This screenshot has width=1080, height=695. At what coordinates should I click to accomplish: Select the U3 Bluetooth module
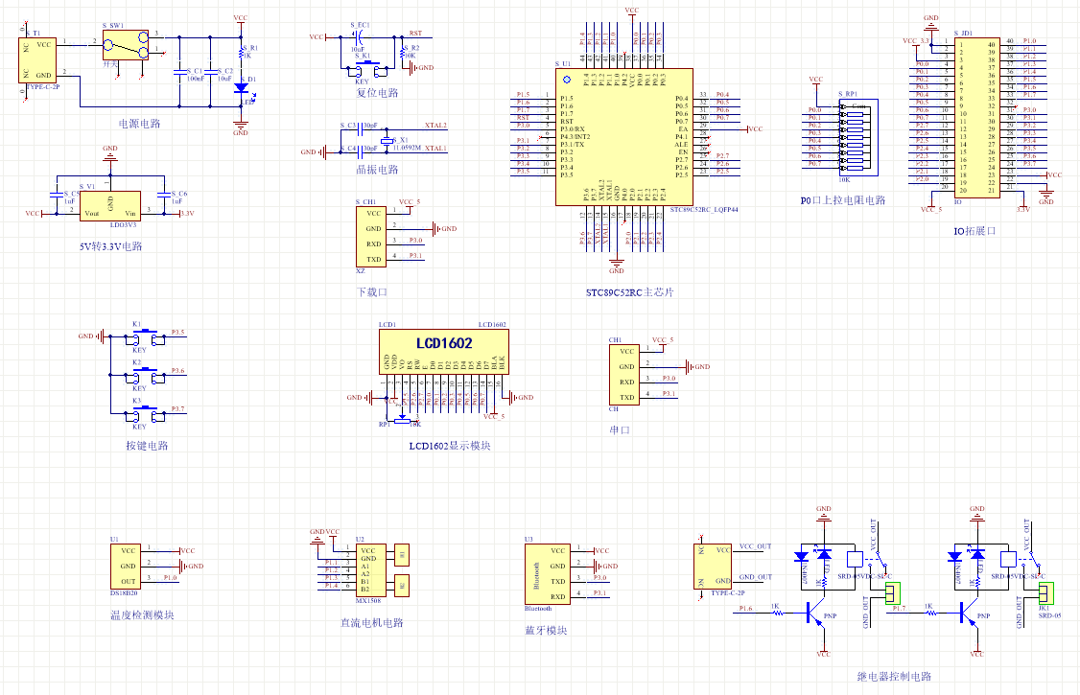(548, 574)
